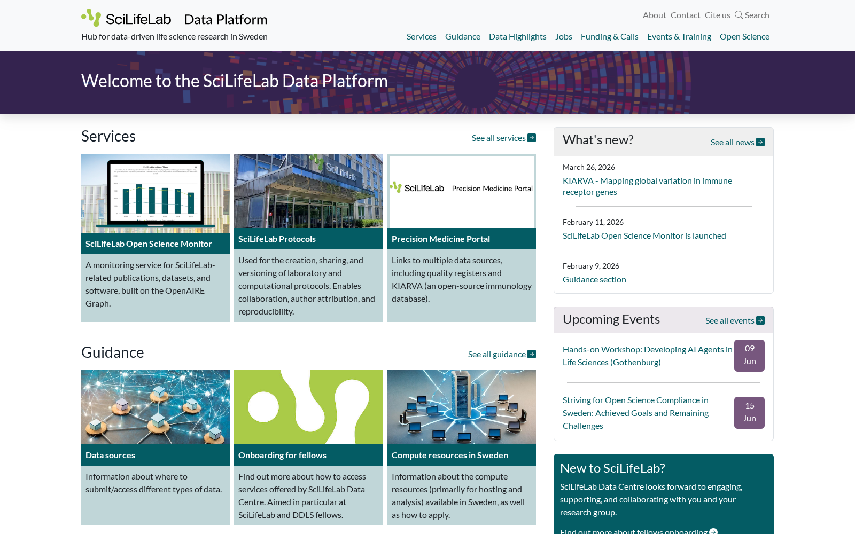
Task: Open the Open Science navigation item
Action: [744, 36]
